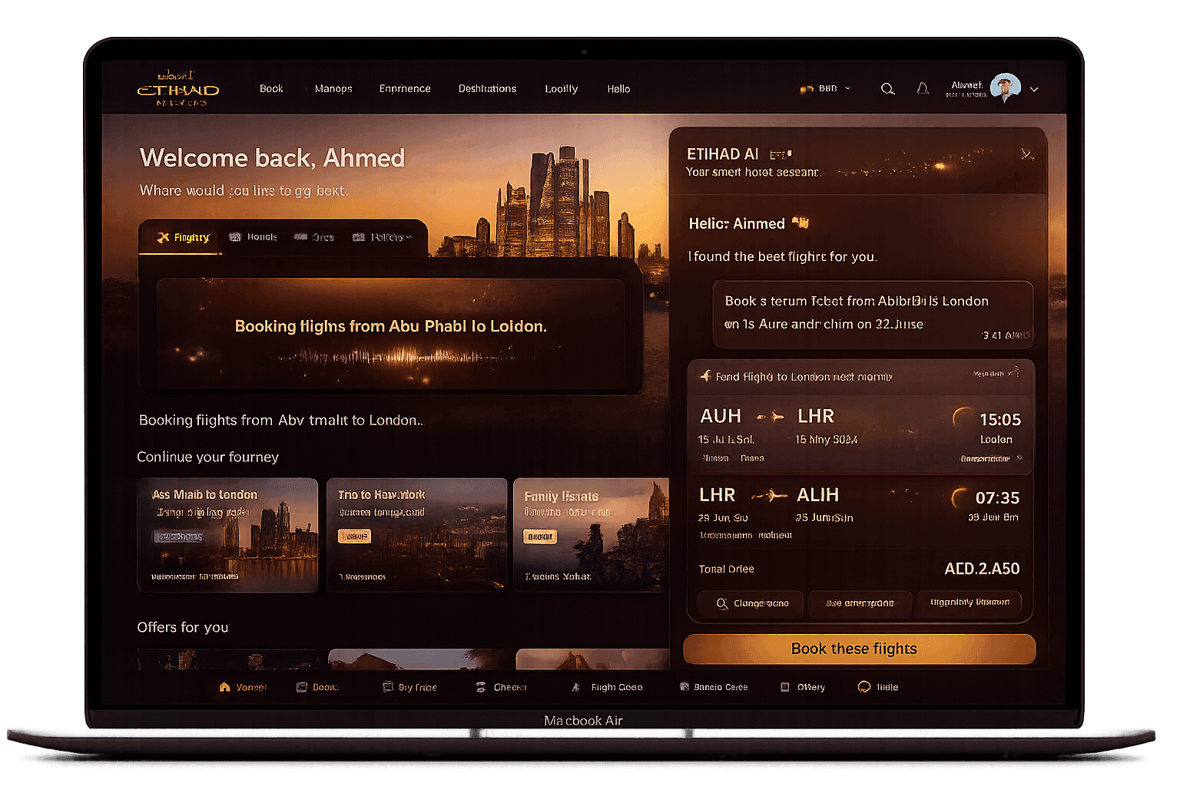Click the moon icon beside 07:35

tap(960, 498)
